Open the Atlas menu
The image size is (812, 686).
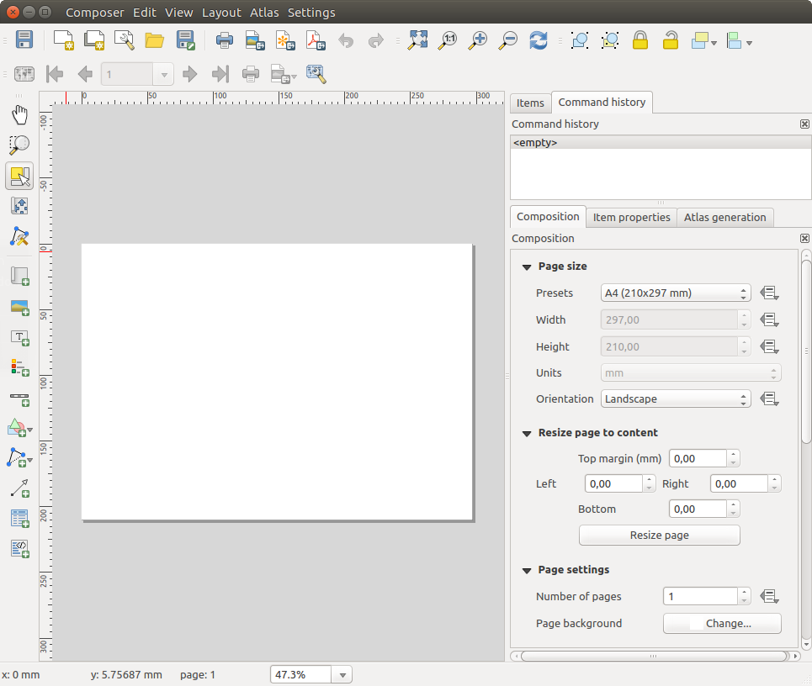[x=264, y=13]
